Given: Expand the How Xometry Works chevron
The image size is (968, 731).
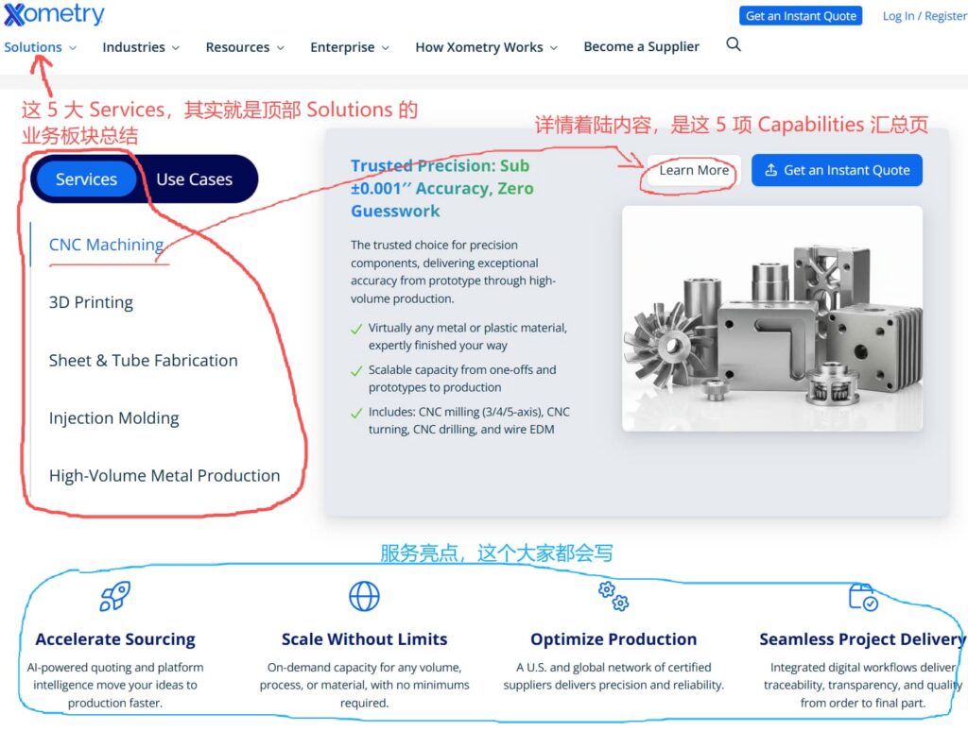Looking at the screenshot, I should tap(554, 47).
